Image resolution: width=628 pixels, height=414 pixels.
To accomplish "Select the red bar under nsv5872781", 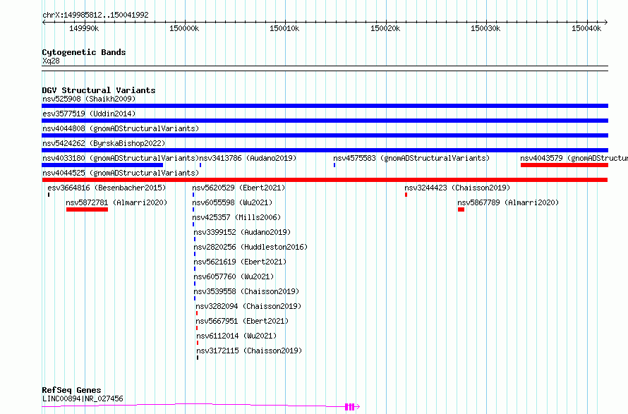I will (87, 209).
